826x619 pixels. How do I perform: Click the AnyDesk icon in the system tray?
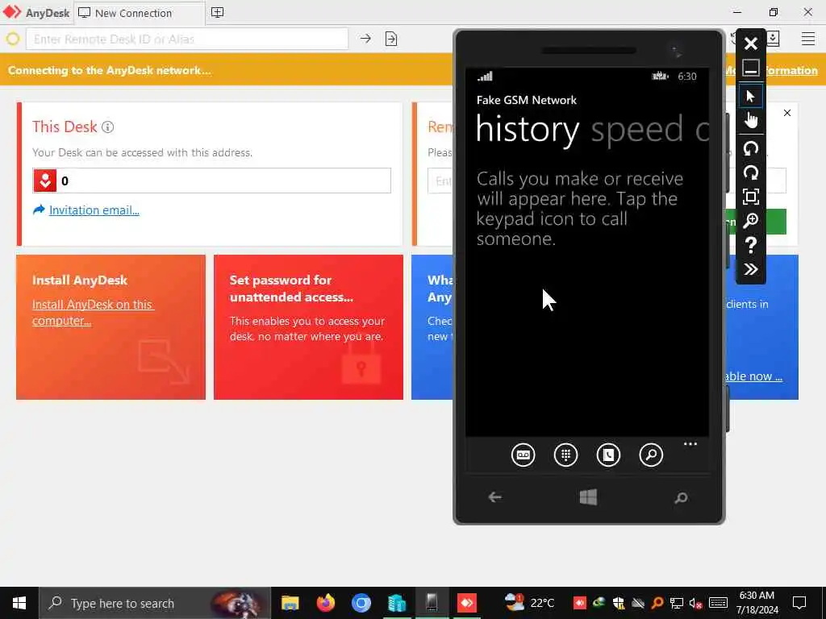[x=579, y=603]
